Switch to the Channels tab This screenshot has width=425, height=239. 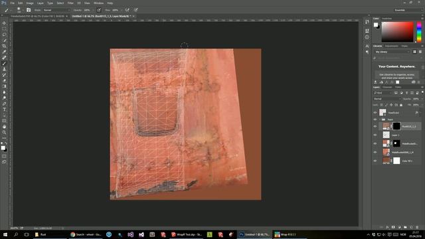387,87
